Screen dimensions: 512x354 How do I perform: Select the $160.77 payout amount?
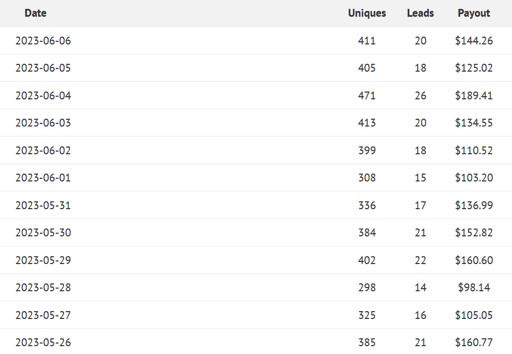pyautogui.click(x=474, y=342)
